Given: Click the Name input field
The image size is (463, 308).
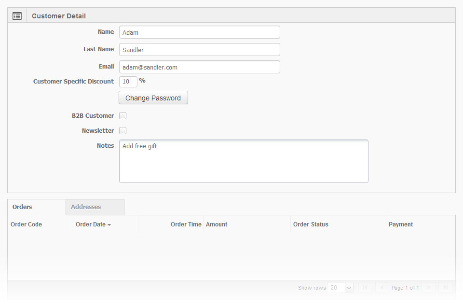Looking at the screenshot, I should point(200,32).
